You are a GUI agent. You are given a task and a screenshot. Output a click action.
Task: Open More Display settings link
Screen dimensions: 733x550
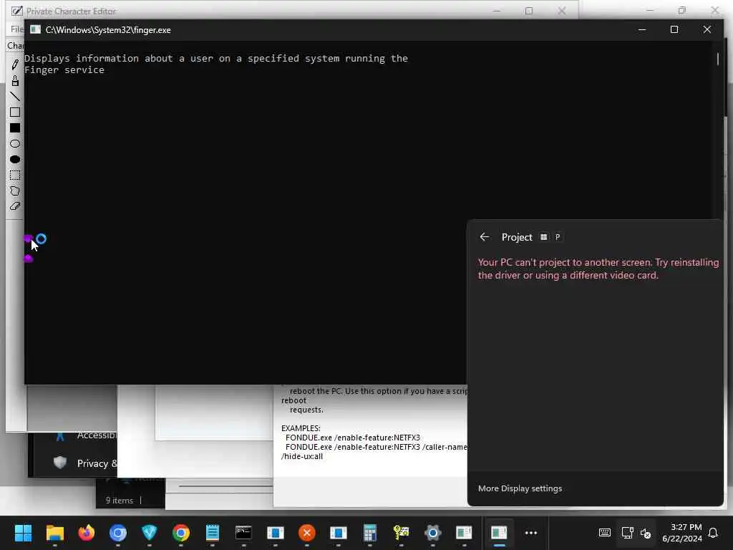520,488
